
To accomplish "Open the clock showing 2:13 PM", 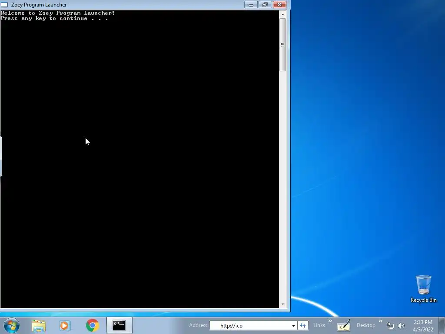I will pyautogui.click(x=423, y=326).
